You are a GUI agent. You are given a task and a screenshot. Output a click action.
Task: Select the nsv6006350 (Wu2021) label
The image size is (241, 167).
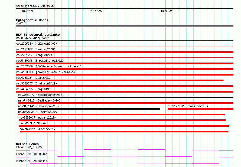[34, 123]
